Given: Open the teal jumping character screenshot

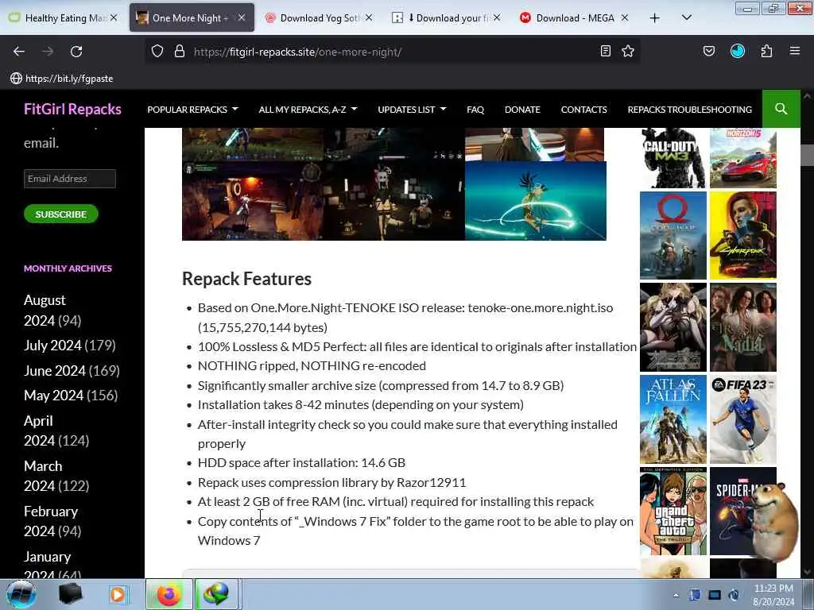Looking at the screenshot, I should (x=535, y=201).
